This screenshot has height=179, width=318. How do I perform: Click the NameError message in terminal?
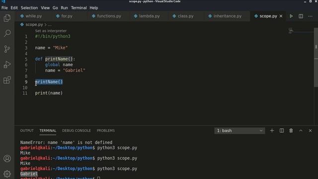tap(66, 143)
